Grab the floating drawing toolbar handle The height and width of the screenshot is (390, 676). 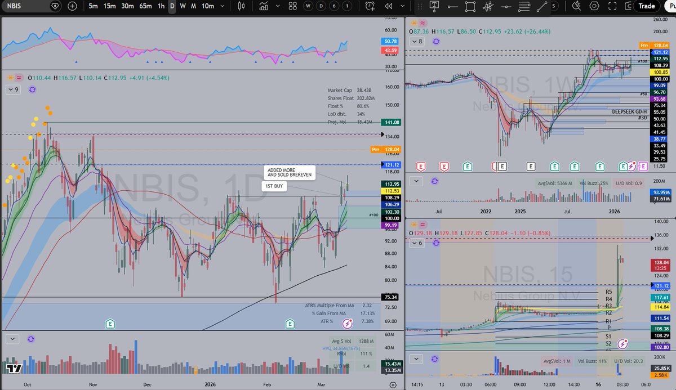(x=420, y=6)
